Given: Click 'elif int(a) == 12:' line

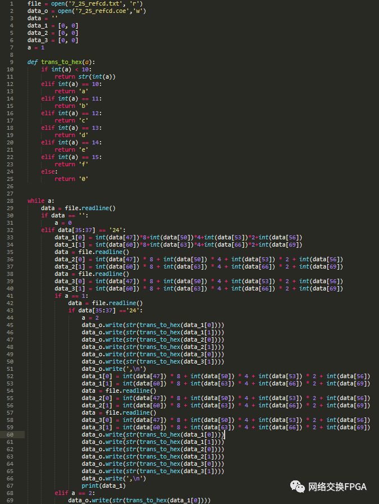Looking at the screenshot, I should click(71, 113).
